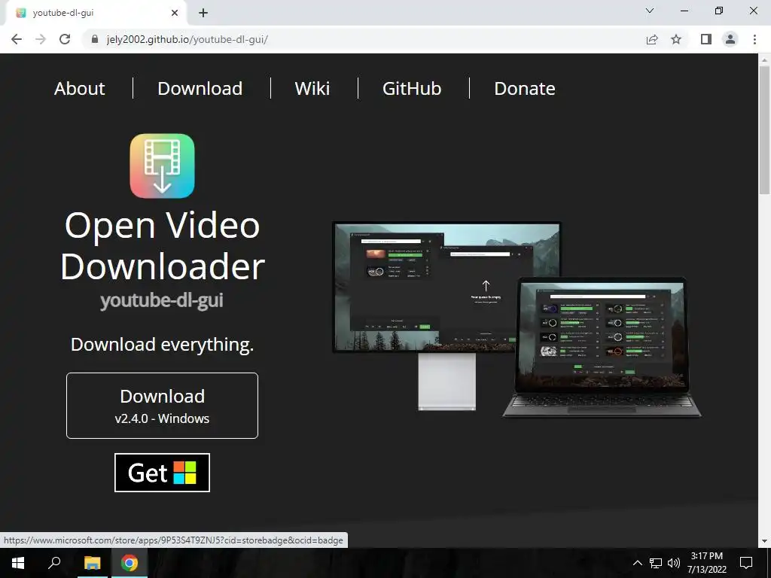
Task: Go back to the previous page
Action: point(17,39)
